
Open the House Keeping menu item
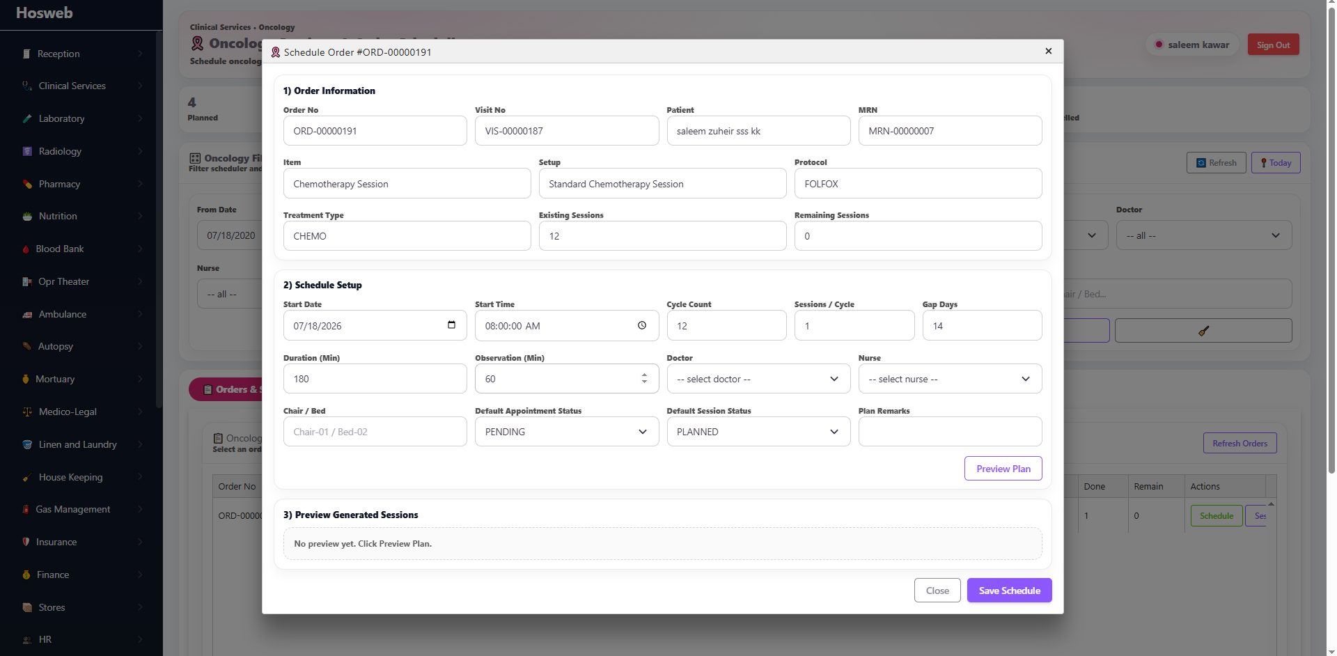(81, 477)
